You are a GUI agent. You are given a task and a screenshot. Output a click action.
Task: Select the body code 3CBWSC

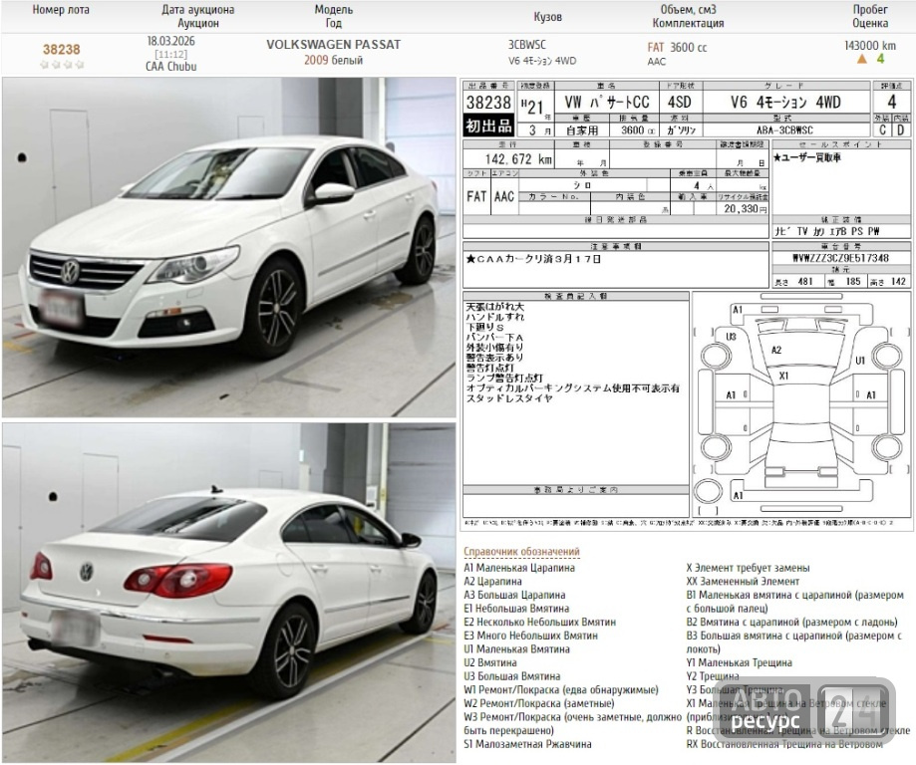coord(527,45)
